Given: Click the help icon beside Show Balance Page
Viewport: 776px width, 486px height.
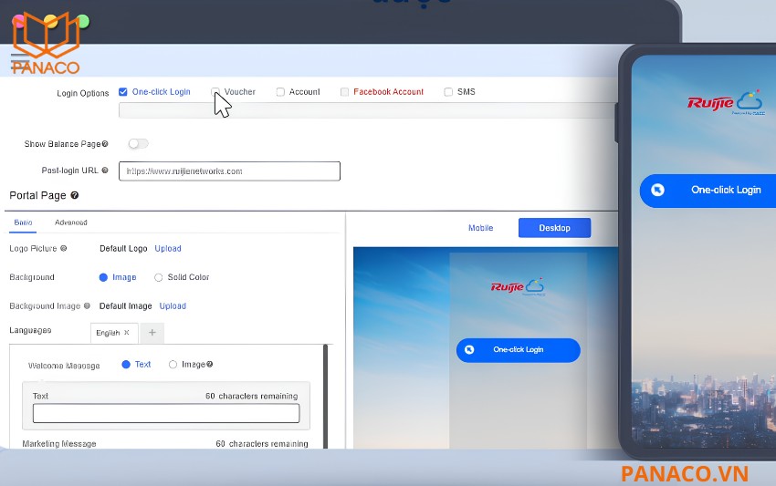Looking at the screenshot, I should (105, 144).
